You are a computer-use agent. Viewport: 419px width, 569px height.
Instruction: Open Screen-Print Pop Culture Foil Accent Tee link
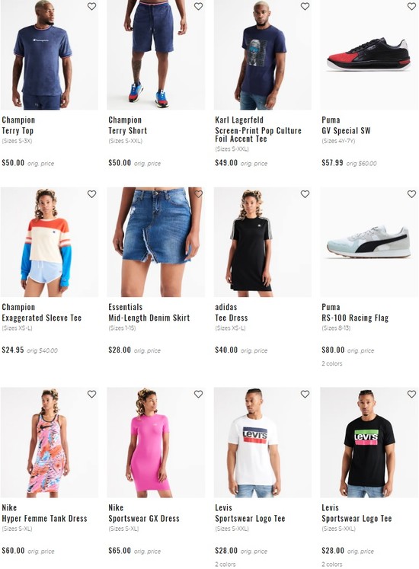coord(258,135)
